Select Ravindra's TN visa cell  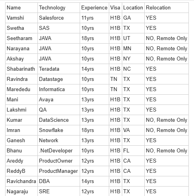tap(116, 79)
